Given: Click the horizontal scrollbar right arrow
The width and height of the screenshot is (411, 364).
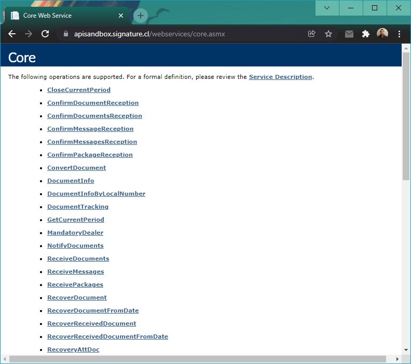Looking at the screenshot, I should (397, 359).
